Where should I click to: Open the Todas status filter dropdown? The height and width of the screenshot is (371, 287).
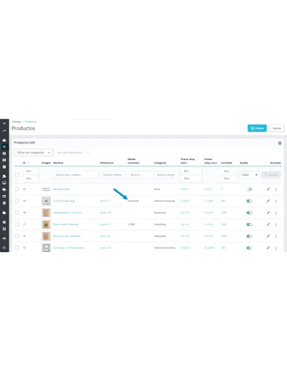click(x=249, y=175)
